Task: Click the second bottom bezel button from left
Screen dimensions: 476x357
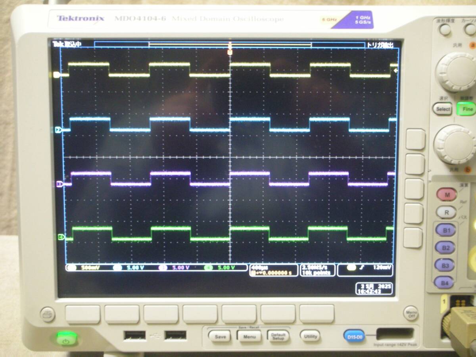Action: tap(122, 314)
